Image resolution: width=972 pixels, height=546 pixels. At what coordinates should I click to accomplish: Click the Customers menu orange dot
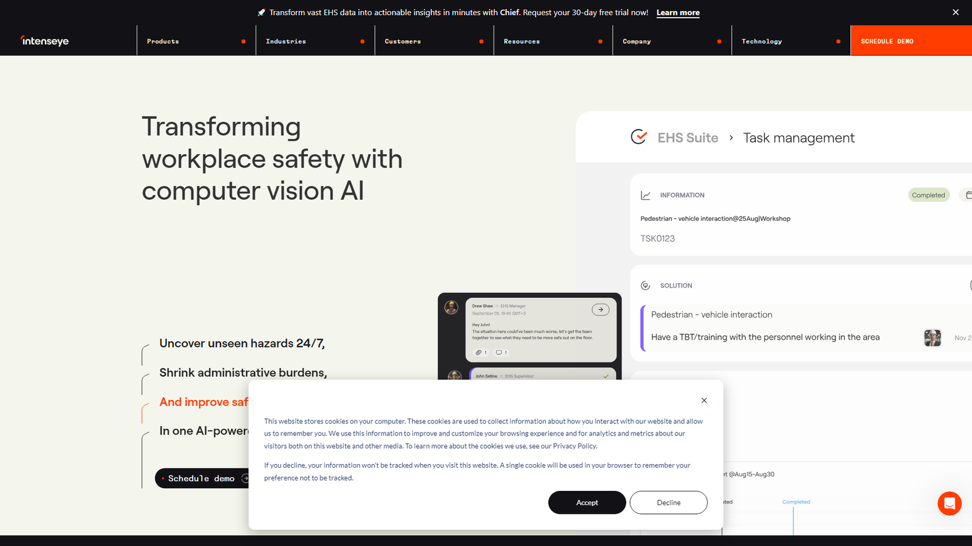tap(482, 41)
